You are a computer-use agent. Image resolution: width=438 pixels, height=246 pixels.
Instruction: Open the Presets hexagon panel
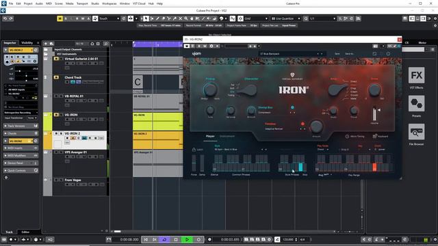[x=416, y=104]
